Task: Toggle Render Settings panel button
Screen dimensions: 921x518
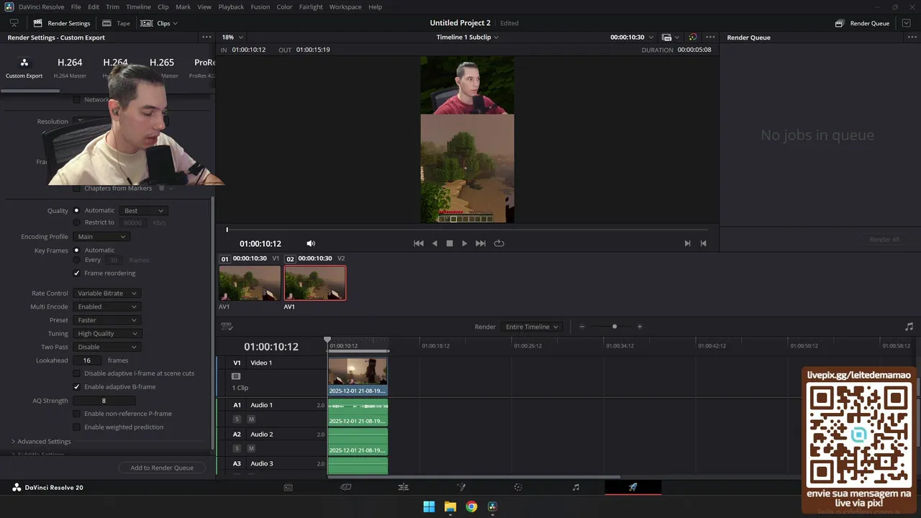Action: (x=62, y=23)
